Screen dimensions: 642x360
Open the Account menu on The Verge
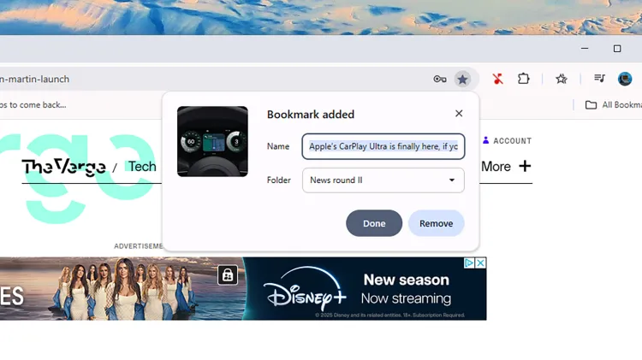pos(507,141)
